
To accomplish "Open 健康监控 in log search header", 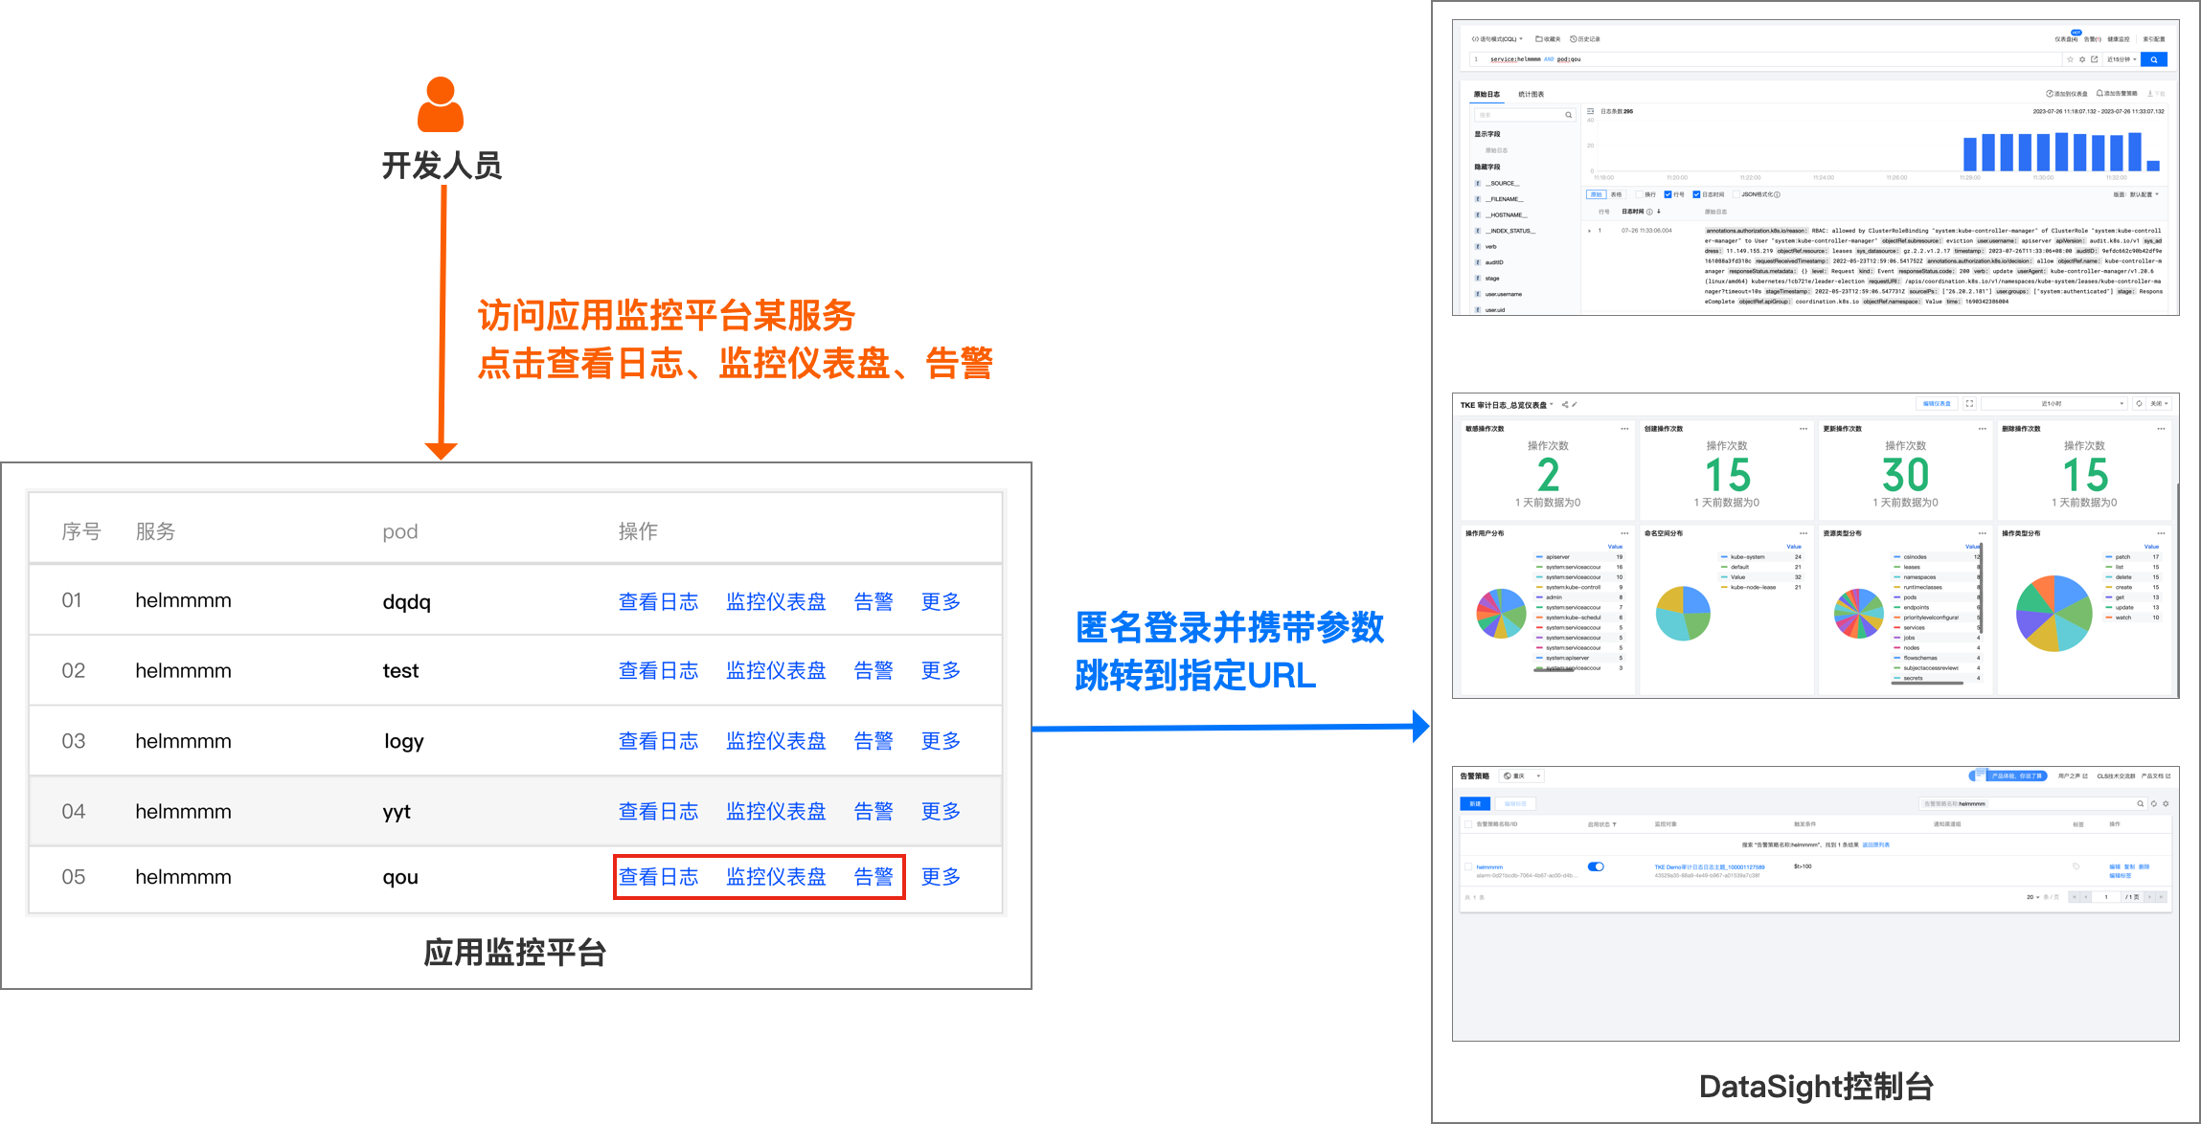I will click(2118, 39).
